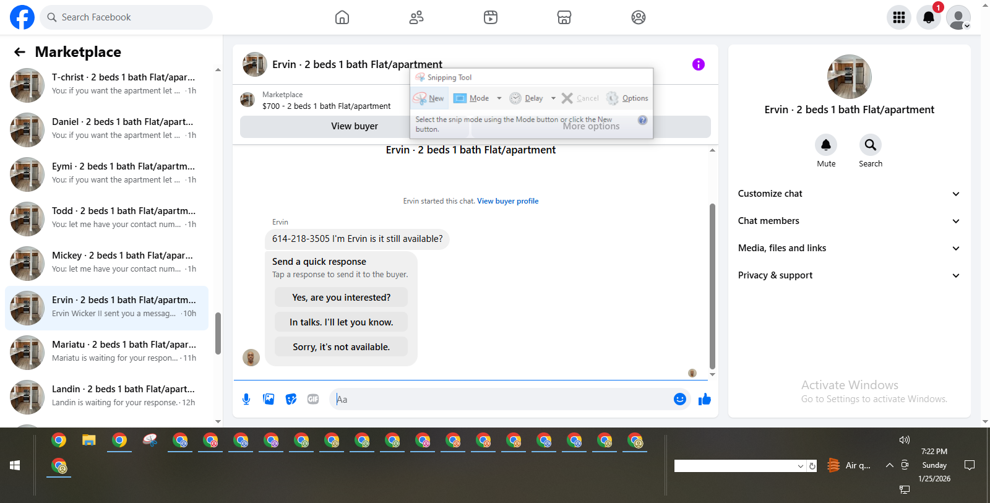This screenshot has height=503, width=990.
Task: Click the attach photo icon in composer
Action: [x=269, y=399]
